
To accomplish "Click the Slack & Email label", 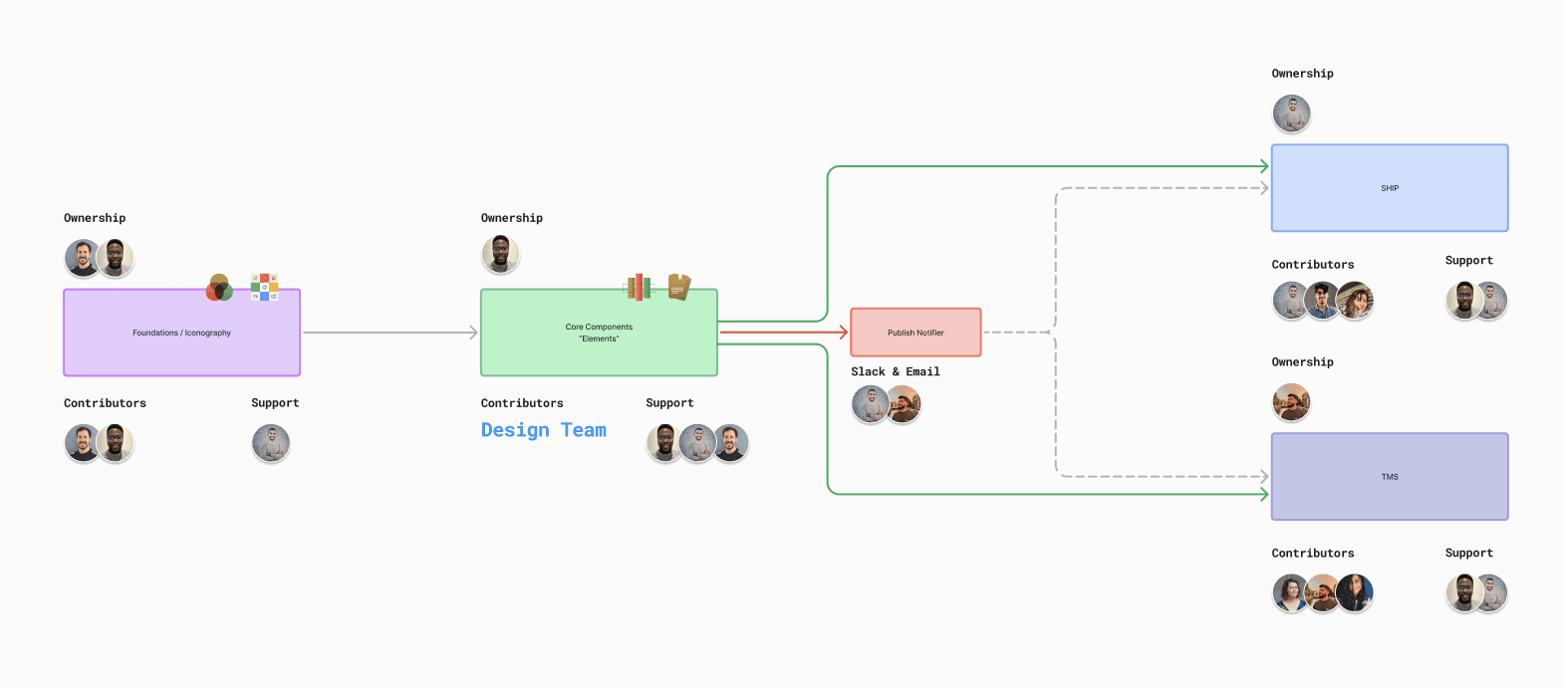I will point(895,371).
